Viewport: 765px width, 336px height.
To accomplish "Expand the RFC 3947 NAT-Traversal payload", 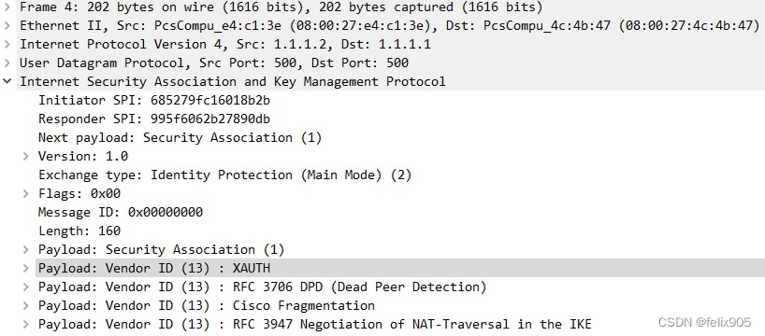I will [x=26, y=324].
